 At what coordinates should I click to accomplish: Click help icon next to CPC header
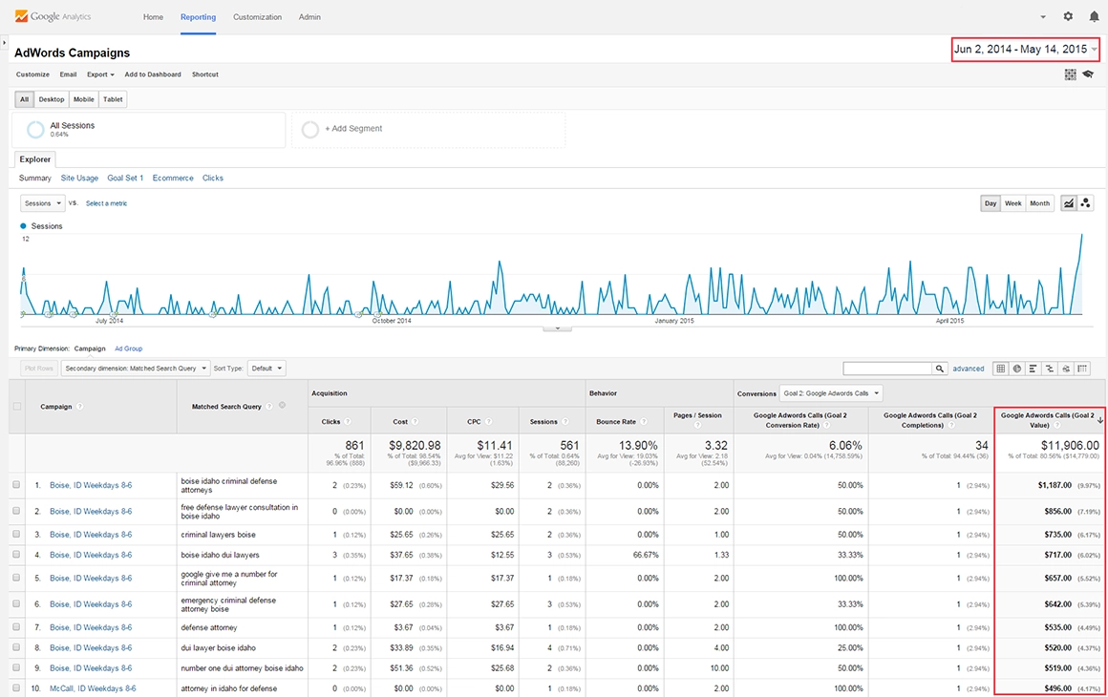click(488, 422)
